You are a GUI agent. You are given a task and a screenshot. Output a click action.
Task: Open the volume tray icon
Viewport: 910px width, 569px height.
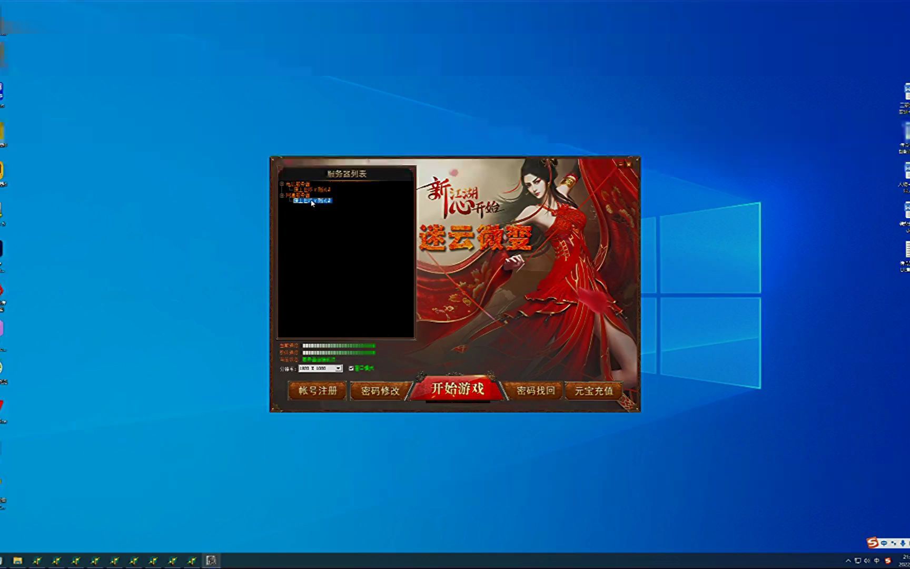coord(867,561)
